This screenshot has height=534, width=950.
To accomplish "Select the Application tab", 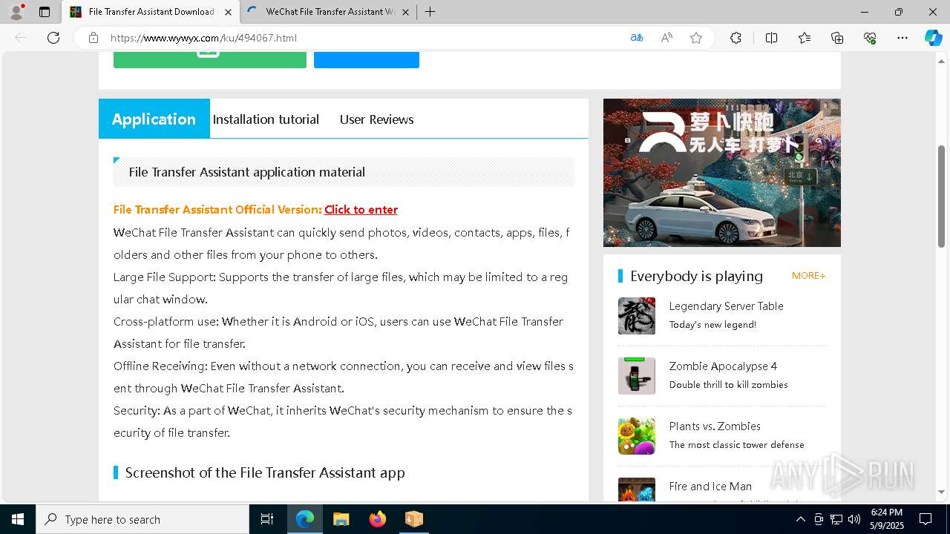I will tap(154, 119).
